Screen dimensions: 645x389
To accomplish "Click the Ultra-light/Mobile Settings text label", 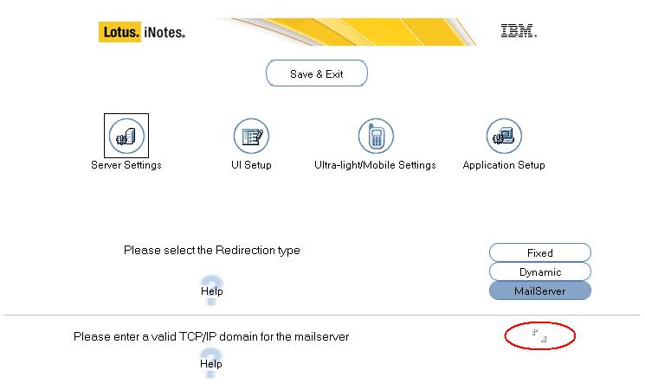I will click(x=375, y=165).
